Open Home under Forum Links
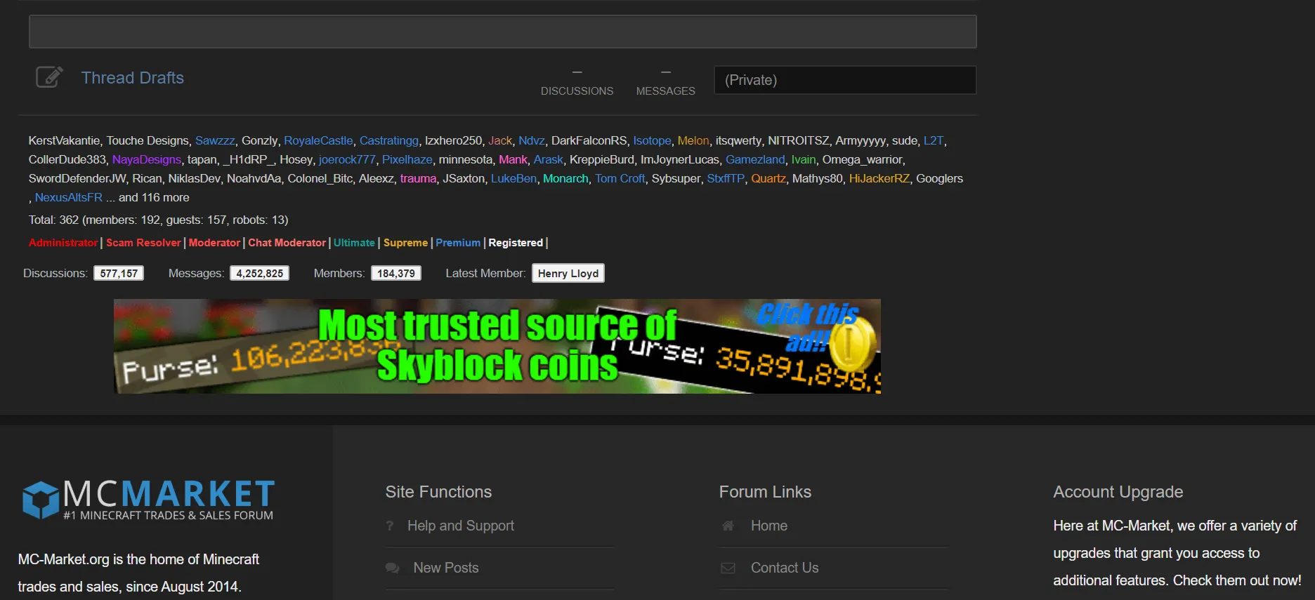1315x600 pixels. click(x=769, y=526)
